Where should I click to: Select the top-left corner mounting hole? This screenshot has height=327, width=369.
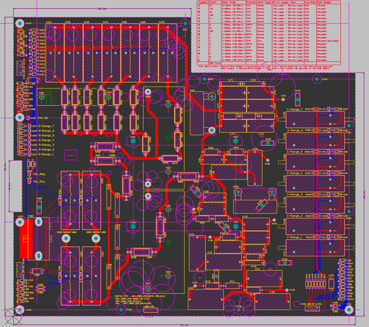(x=20, y=24)
